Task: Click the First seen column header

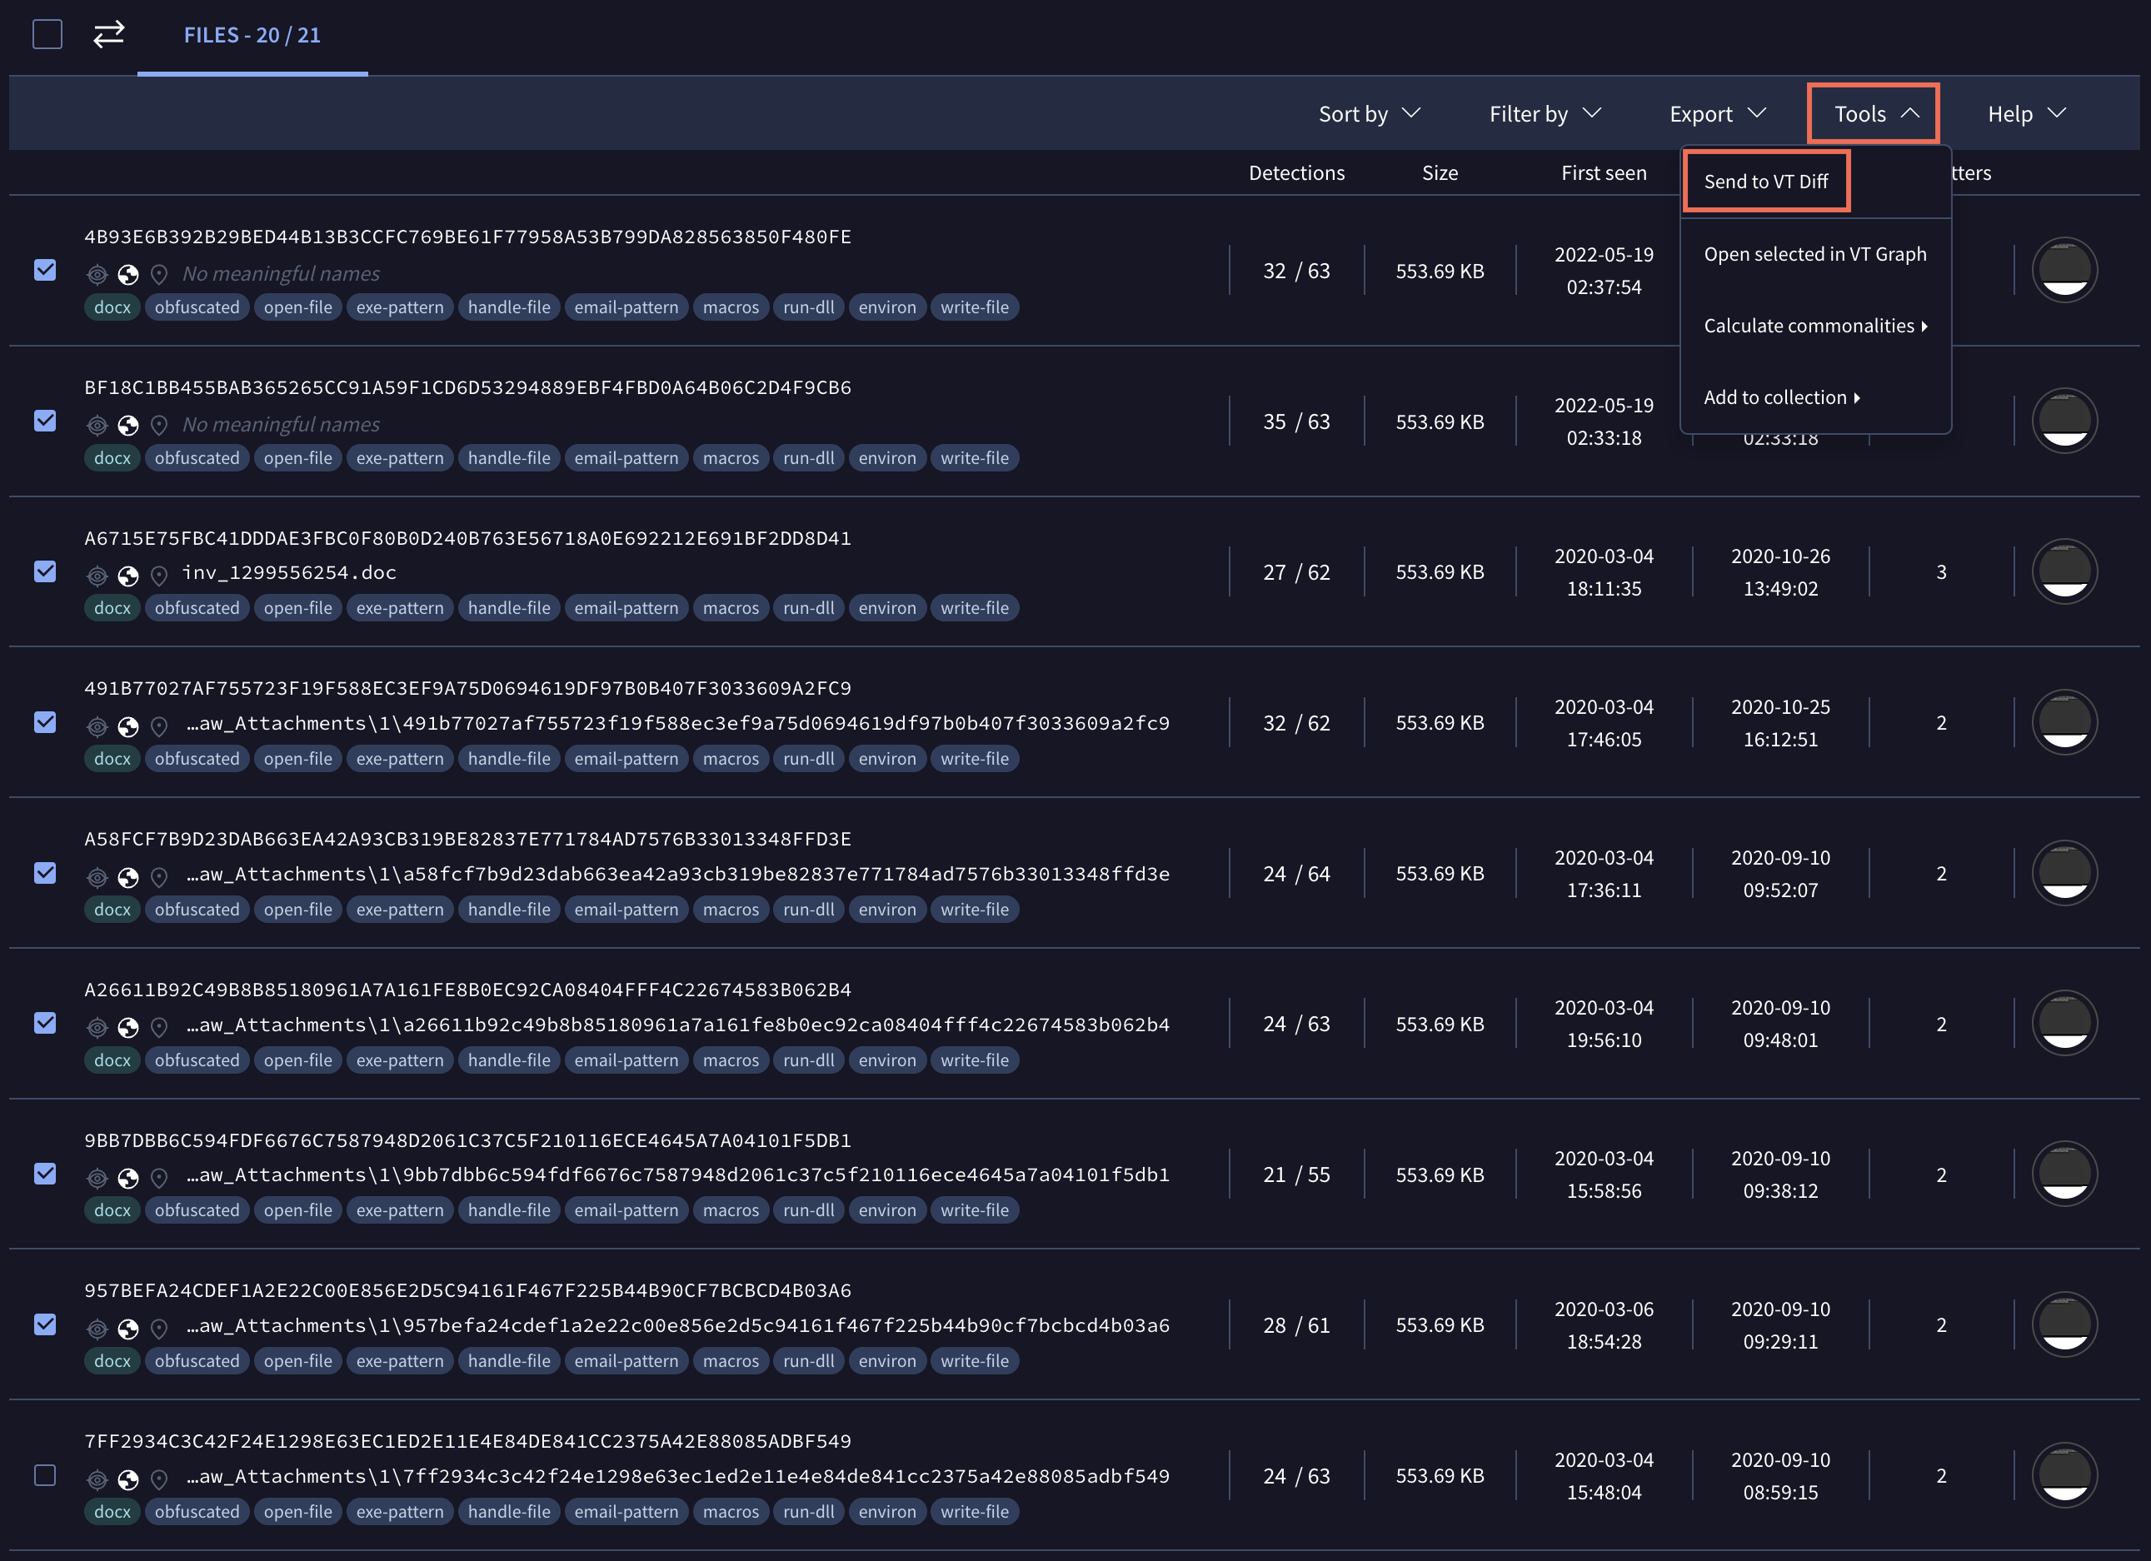Action: tap(1604, 172)
